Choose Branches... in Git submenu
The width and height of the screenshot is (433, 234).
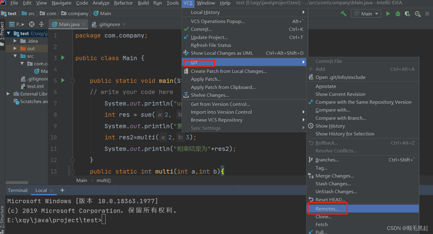(x=363, y=160)
